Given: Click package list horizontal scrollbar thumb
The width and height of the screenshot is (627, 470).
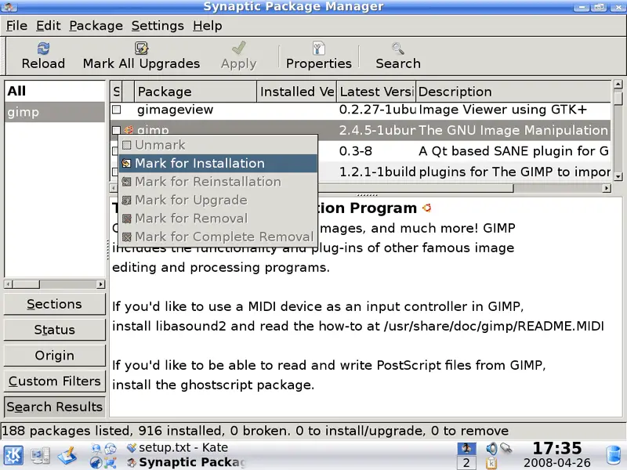Looking at the screenshot, I should (x=415, y=188).
